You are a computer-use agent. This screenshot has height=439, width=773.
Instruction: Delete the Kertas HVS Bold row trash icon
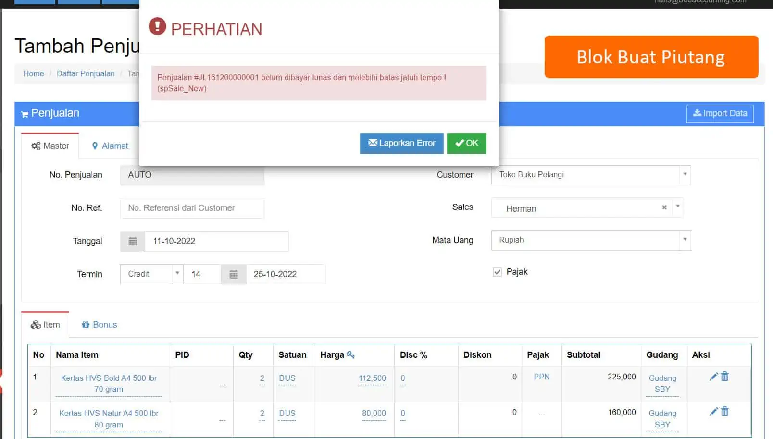725,377
